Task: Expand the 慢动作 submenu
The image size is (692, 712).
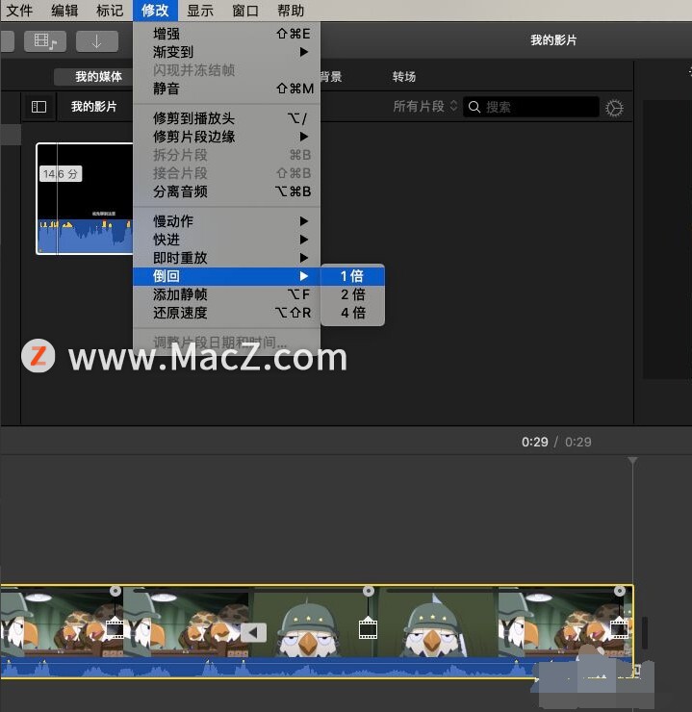Action: [230, 221]
